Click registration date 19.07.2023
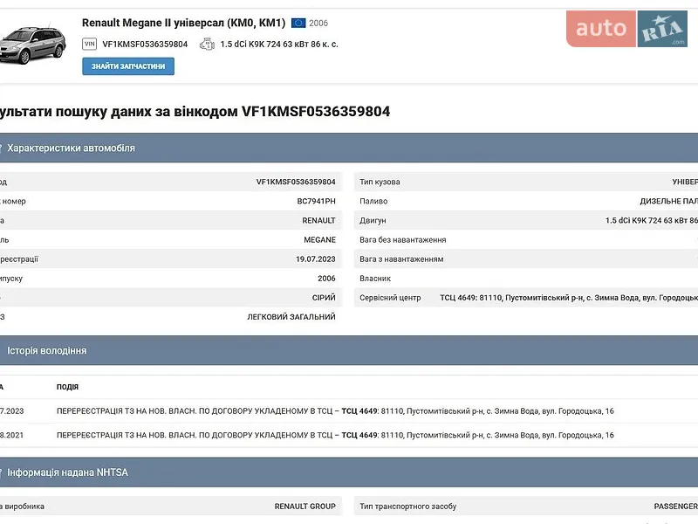The image size is (698, 524). (316, 259)
